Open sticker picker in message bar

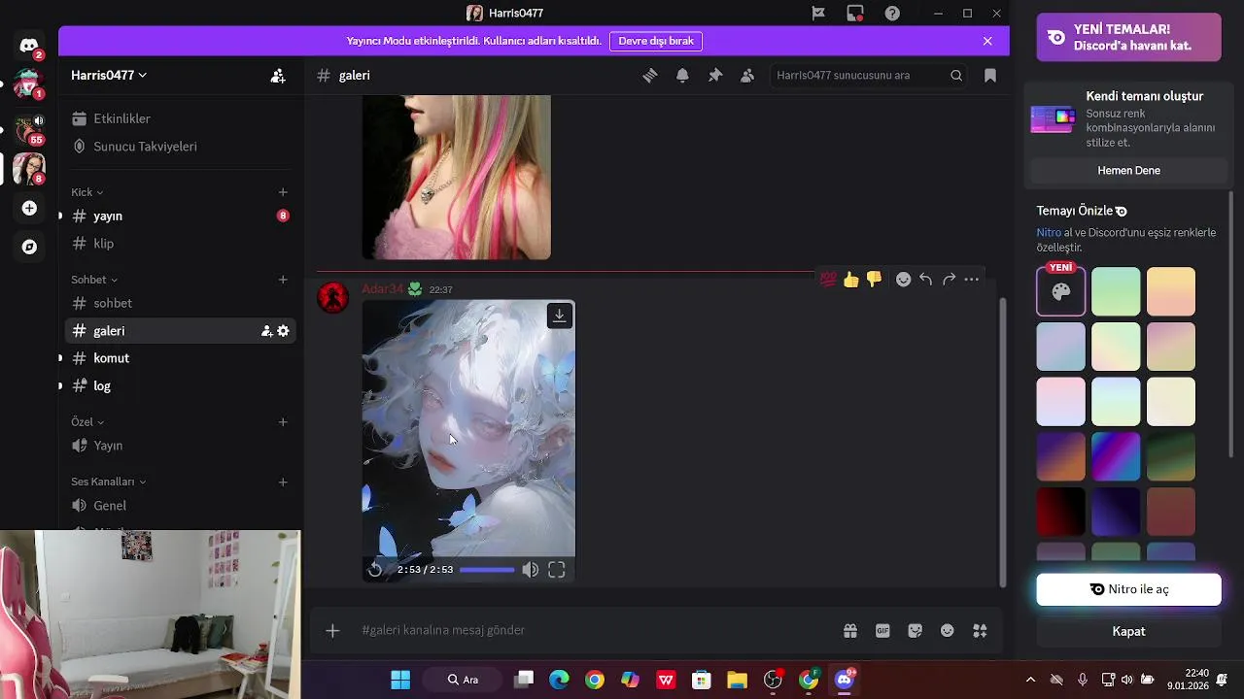(915, 631)
